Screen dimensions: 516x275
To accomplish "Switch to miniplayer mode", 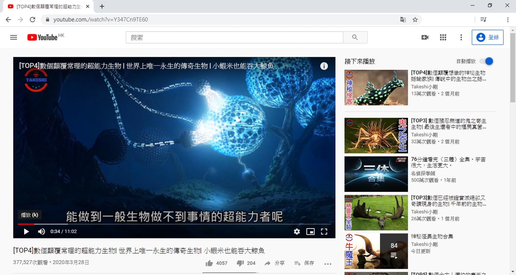I will coord(310,231).
